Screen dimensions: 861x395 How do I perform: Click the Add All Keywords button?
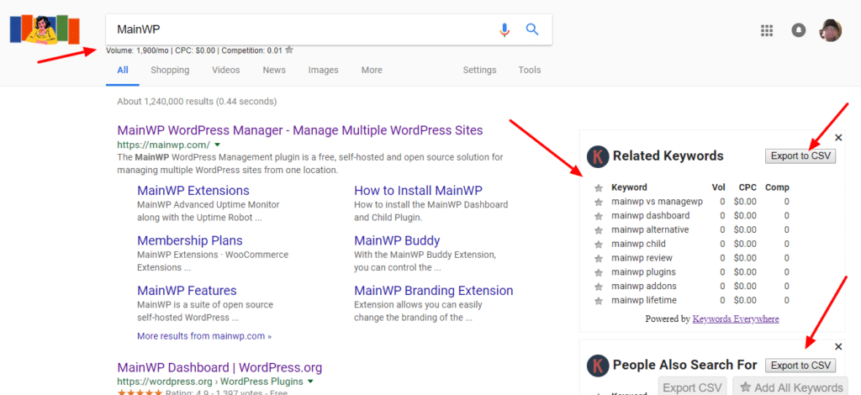791,387
